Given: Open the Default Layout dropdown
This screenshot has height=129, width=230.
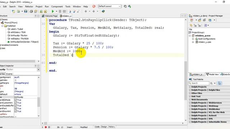Looking at the screenshot, I should pos(119,6).
